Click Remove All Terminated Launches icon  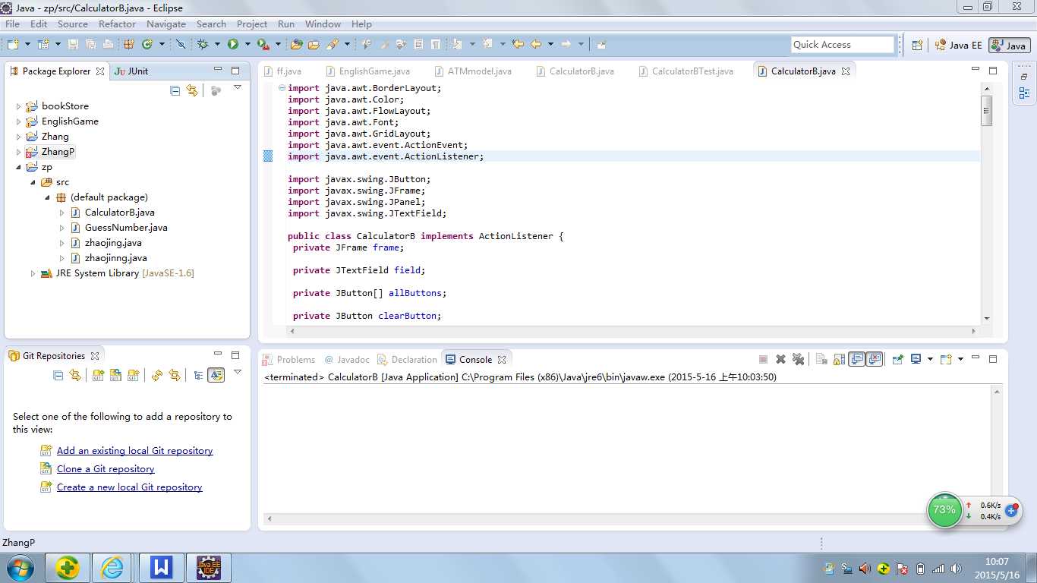799,360
